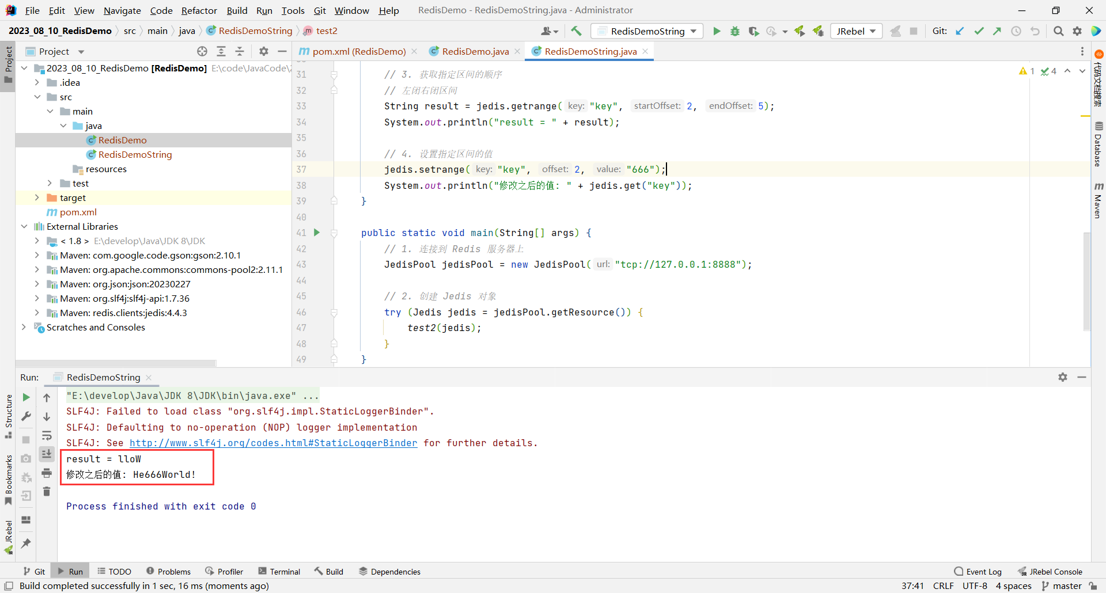Expand all nodes in the Project panel

click(x=221, y=51)
